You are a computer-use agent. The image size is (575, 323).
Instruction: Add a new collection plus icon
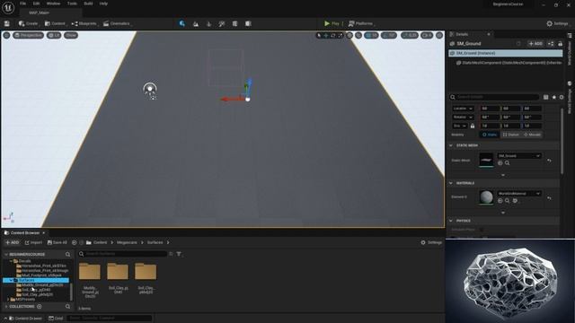pyautogui.click(x=40, y=307)
